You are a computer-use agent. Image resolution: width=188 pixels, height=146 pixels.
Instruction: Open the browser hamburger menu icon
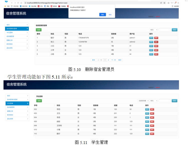tap(178, 3)
